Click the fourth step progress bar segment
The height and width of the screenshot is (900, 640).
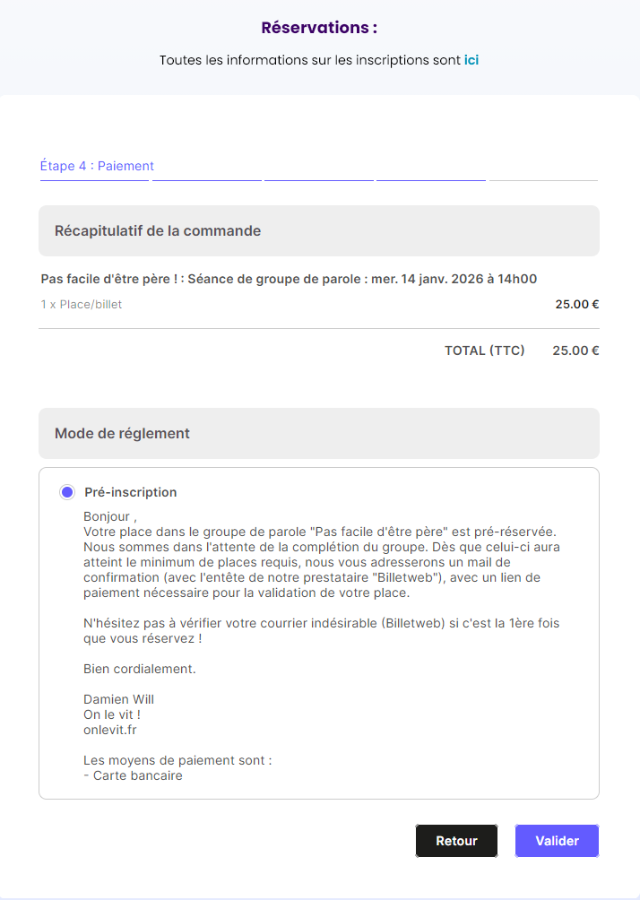(x=430, y=181)
